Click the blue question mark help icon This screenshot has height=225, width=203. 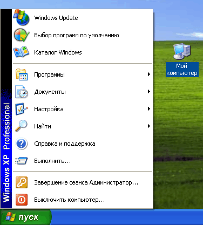point(22,144)
